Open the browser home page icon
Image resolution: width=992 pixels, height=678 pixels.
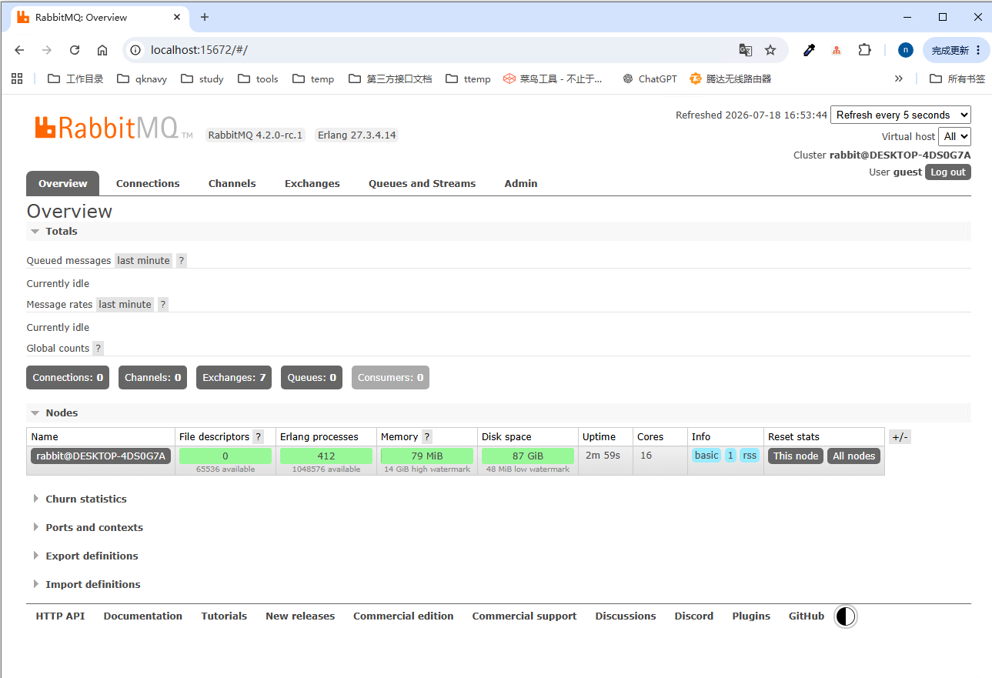[102, 50]
